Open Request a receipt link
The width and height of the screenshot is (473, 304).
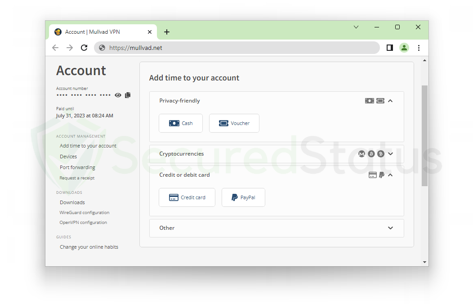point(77,178)
